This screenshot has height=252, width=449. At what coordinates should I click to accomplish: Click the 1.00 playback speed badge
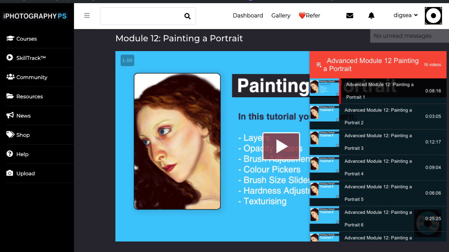point(127,61)
